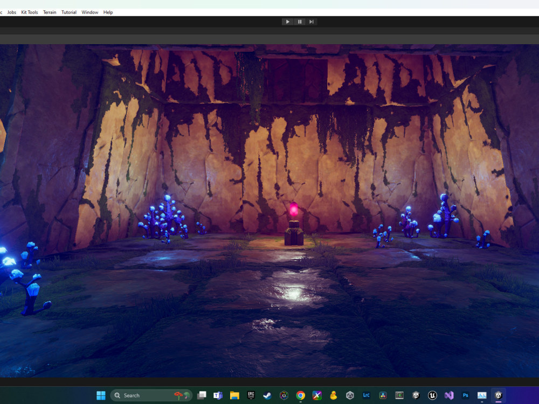The image size is (539, 404).
Task: Open Unreal Engine from the taskbar
Action: coord(432,395)
